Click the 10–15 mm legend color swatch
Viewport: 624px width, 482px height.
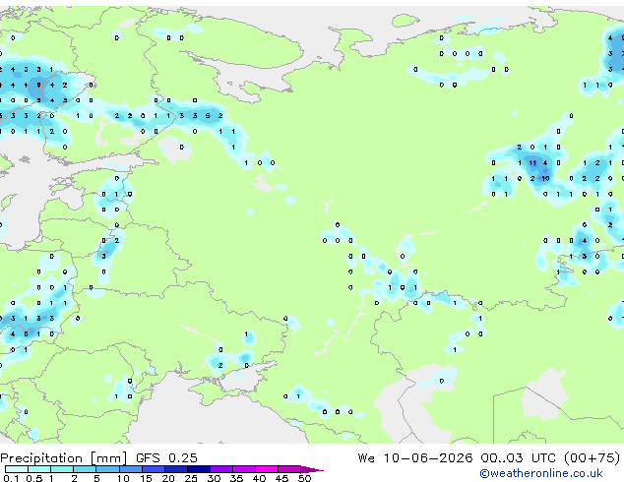[x=131, y=469]
